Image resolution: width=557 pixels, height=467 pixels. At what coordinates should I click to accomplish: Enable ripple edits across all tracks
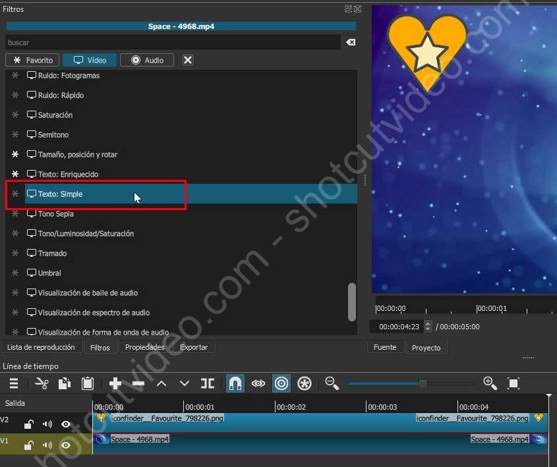(x=305, y=383)
